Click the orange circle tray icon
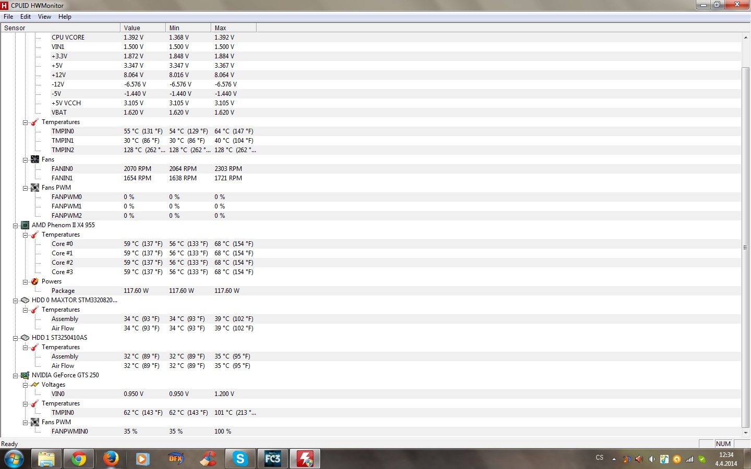The image size is (751, 469). click(x=677, y=459)
